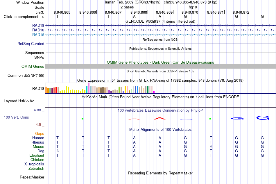The width and height of the screenshot is (276, 184).
Task: Click the 'Click to complement -->' label
Action: click(x=24, y=17)
